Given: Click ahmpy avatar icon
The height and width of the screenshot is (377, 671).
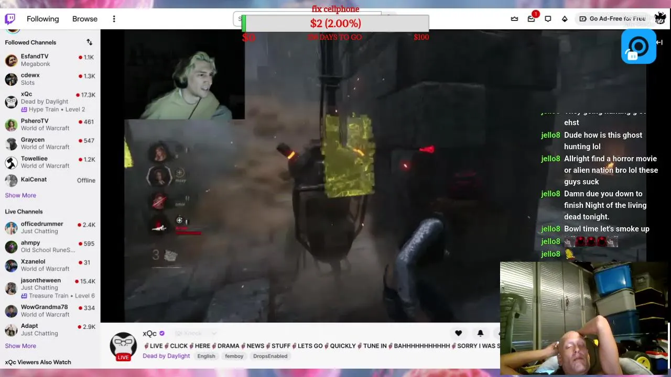Looking at the screenshot, I should click(11, 247).
